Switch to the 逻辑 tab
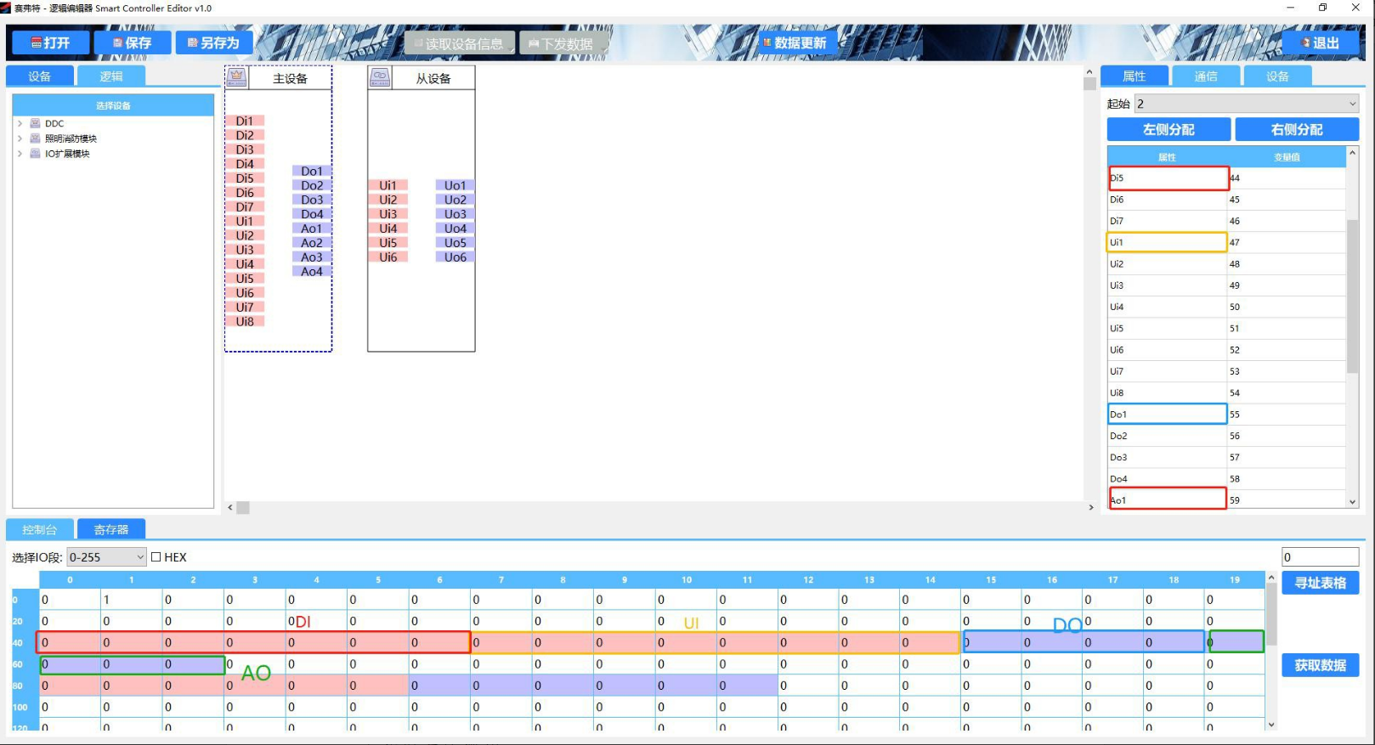Image resolution: width=1375 pixels, height=745 pixels. 111,76
